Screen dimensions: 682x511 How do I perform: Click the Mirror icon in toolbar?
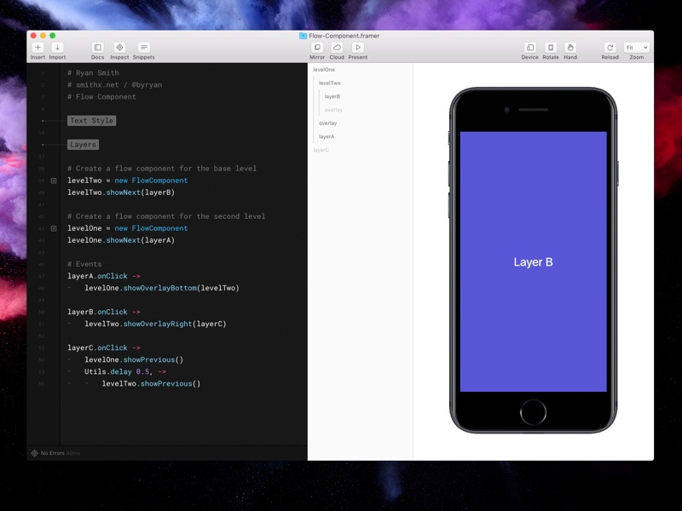click(x=317, y=48)
